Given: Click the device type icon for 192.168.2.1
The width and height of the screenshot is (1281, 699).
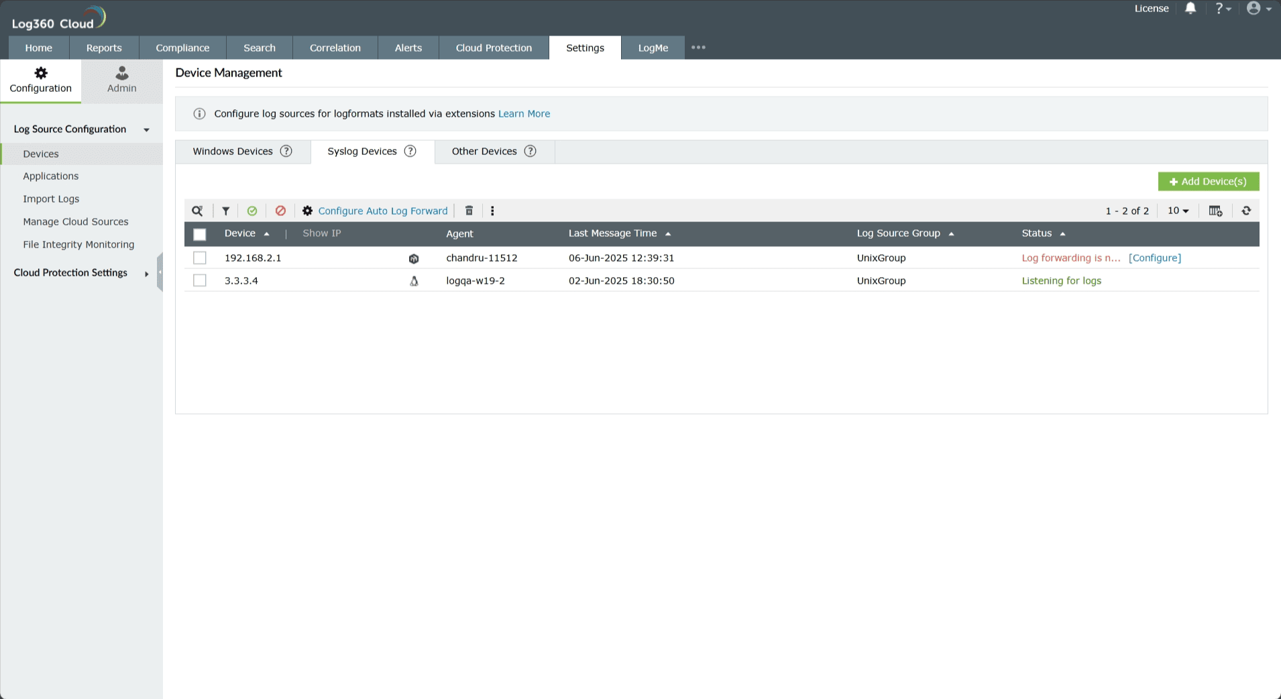Looking at the screenshot, I should (414, 258).
